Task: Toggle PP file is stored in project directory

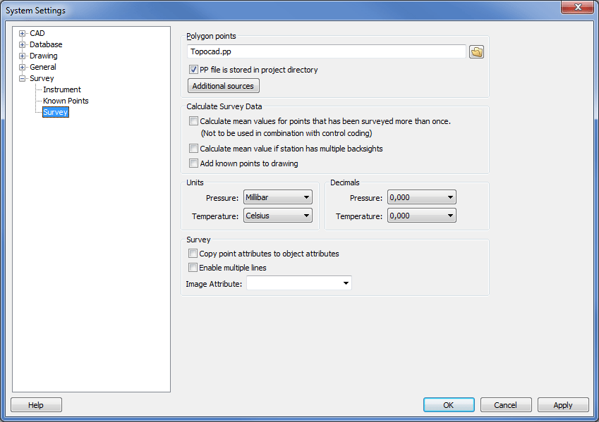Action: click(x=193, y=70)
